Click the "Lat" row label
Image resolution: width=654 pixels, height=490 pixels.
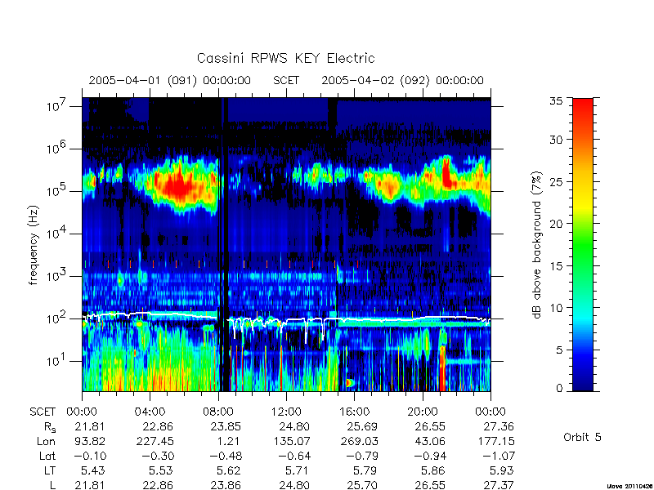pos(47,456)
